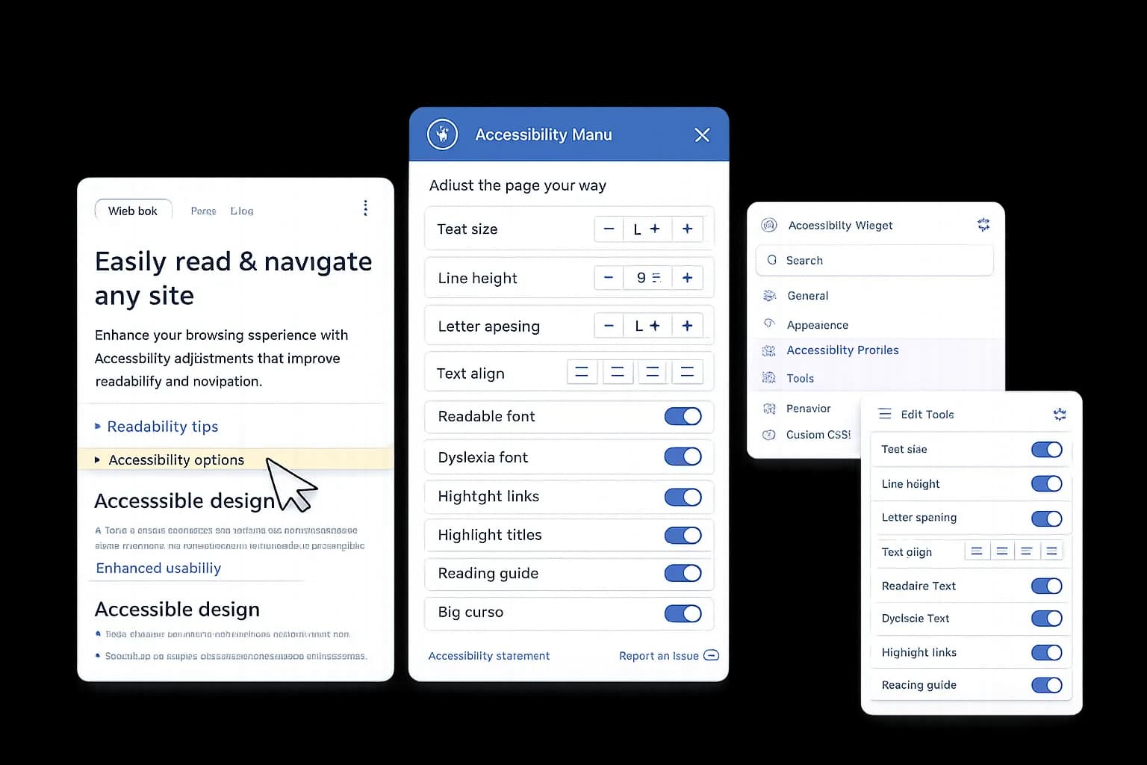Toggle the Readable font switch
This screenshot has height=765, width=1147.
coord(683,416)
